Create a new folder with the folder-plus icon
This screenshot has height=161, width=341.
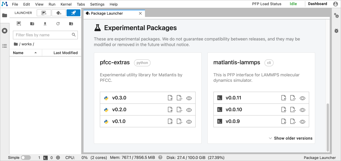coord(32,24)
